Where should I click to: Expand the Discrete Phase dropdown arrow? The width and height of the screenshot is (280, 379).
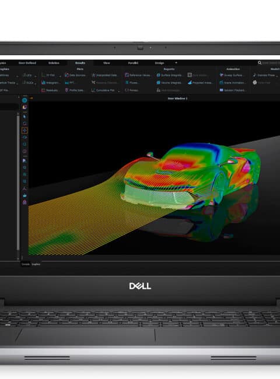pos(276,76)
